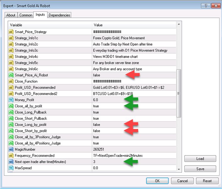Click the ab icon beside Profit_USD_Recommended
222x189 pixels.
click(11, 88)
